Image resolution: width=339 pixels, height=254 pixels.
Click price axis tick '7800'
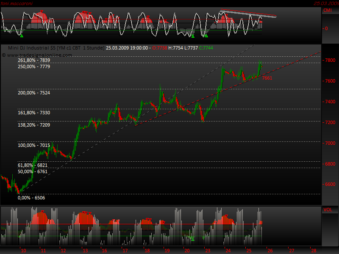point(330,60)
